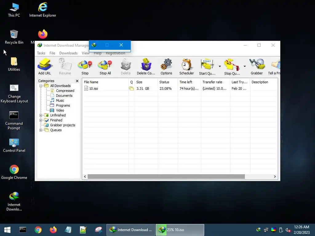Select Grabber projects in the tree
Viewport: 315px width, 236px height.
click(62, 125)
